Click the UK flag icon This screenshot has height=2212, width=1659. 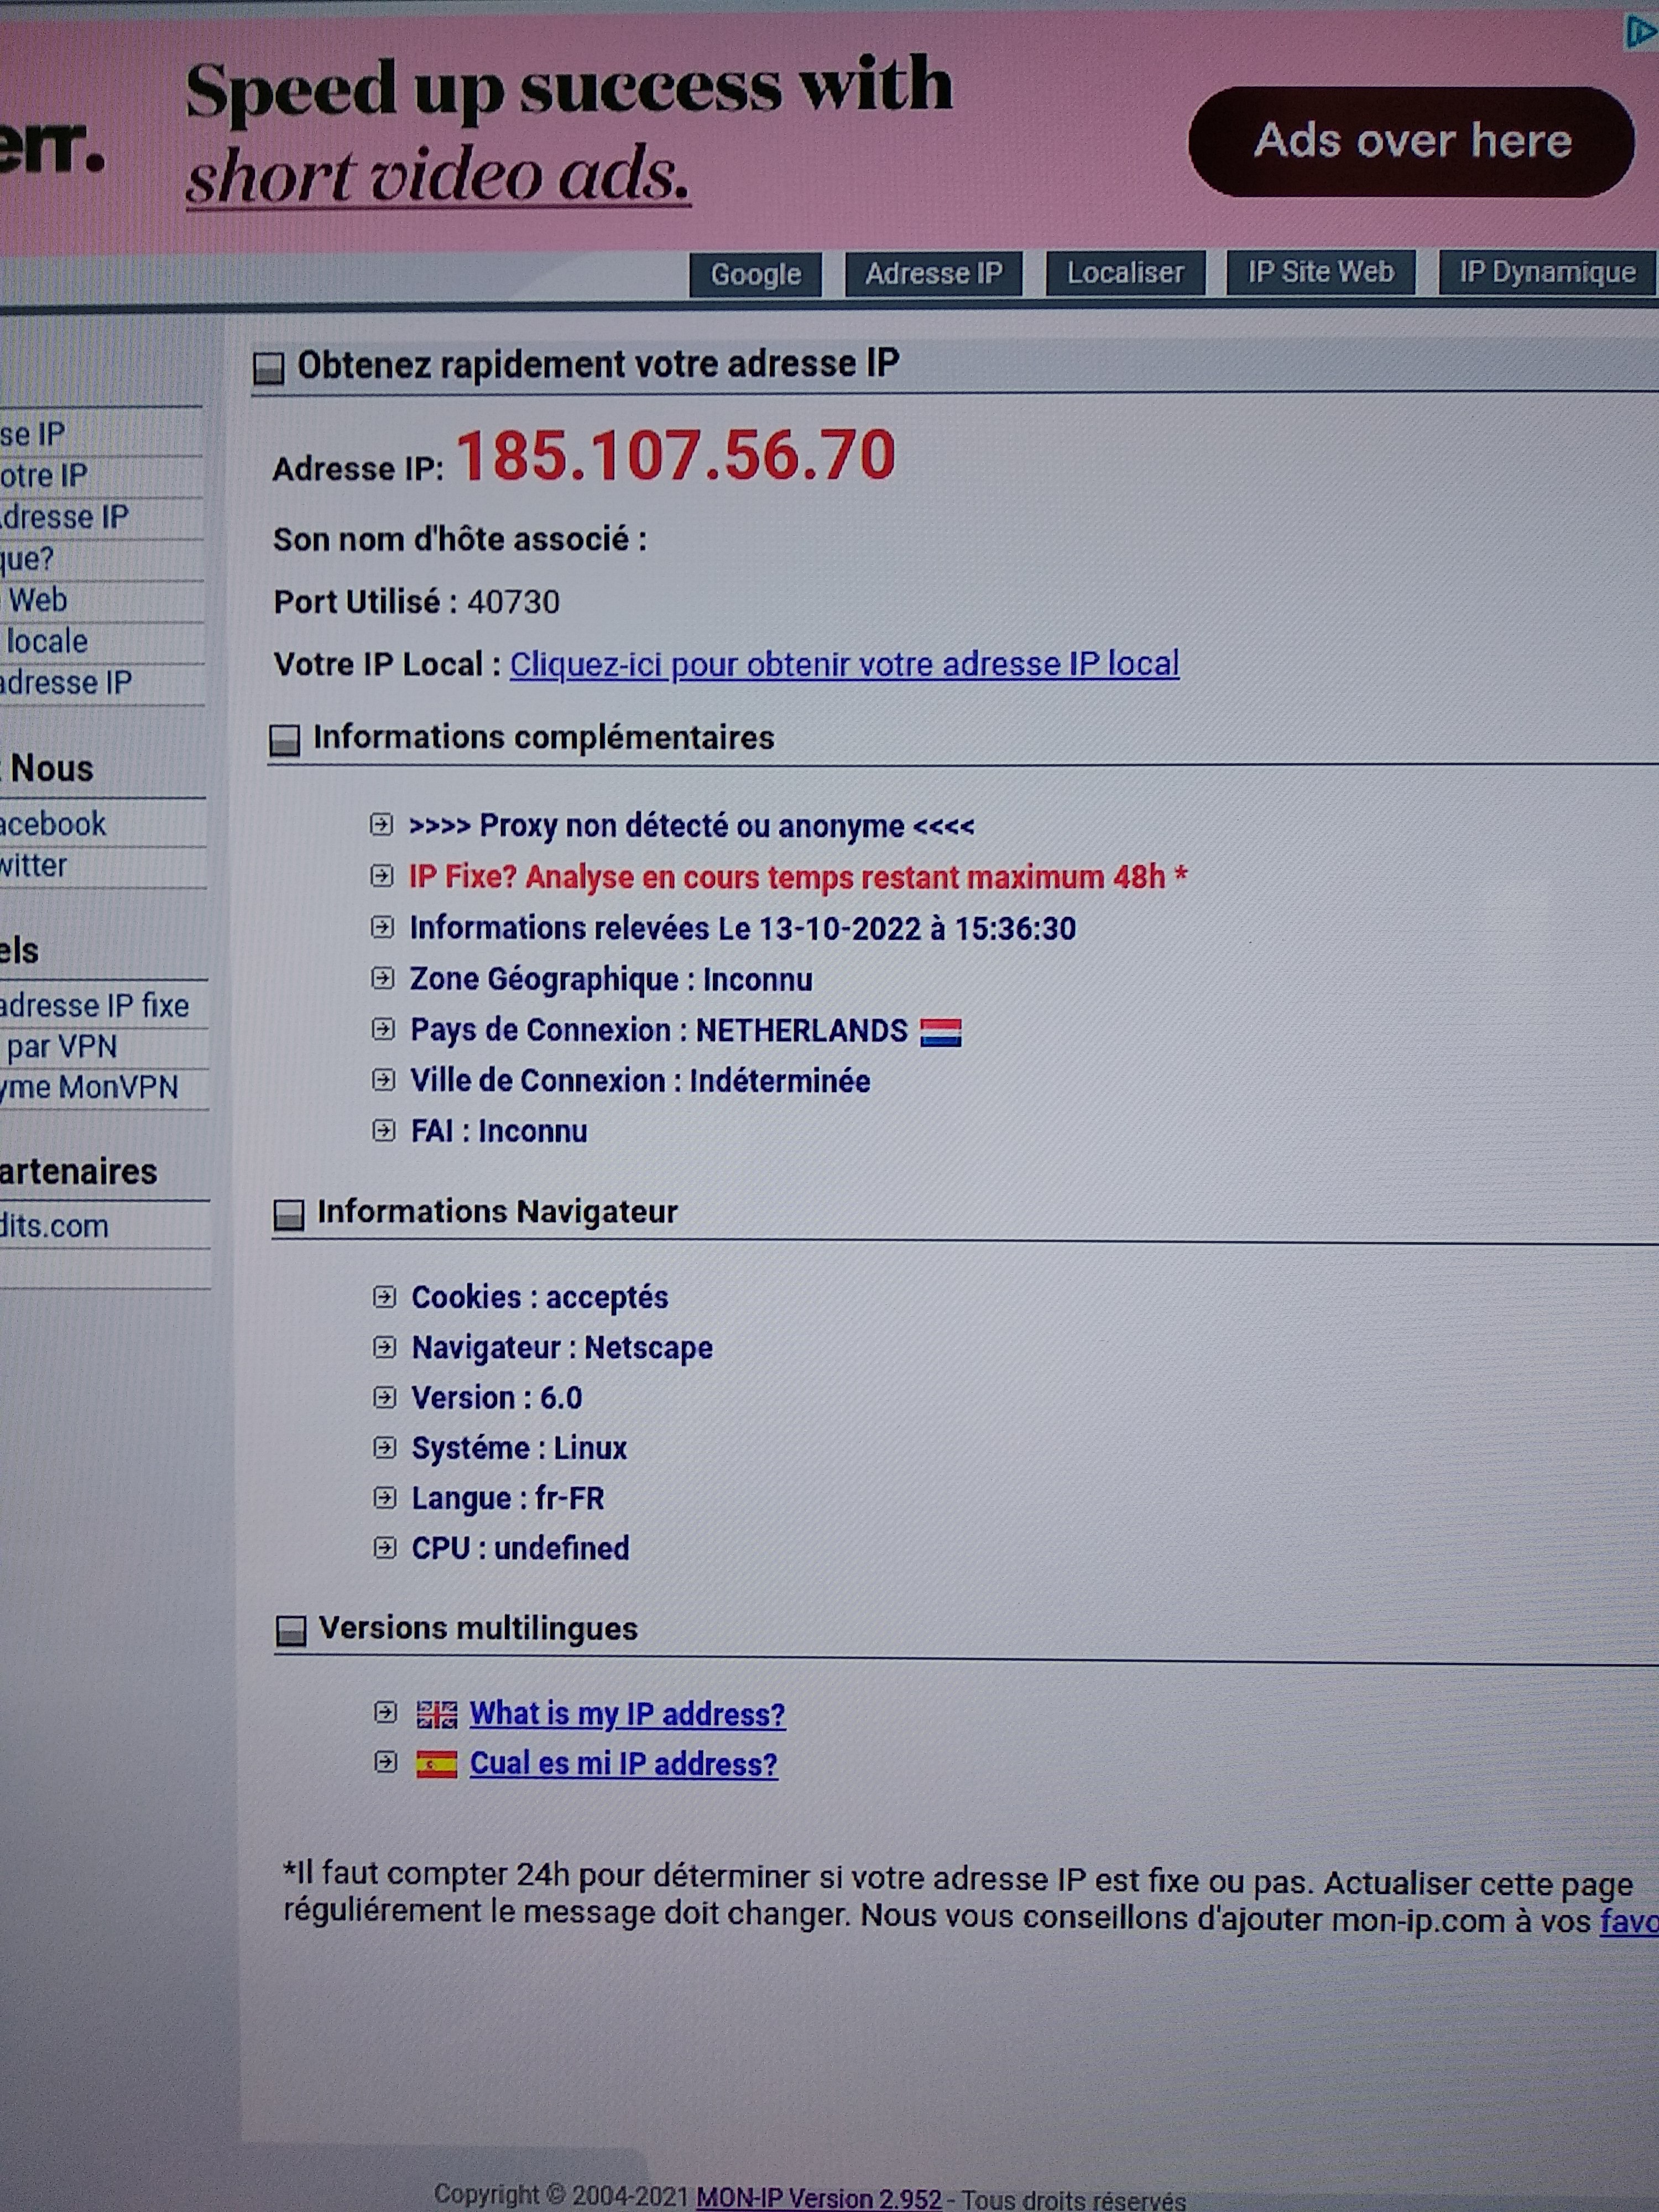click(x=436, y=1714)
